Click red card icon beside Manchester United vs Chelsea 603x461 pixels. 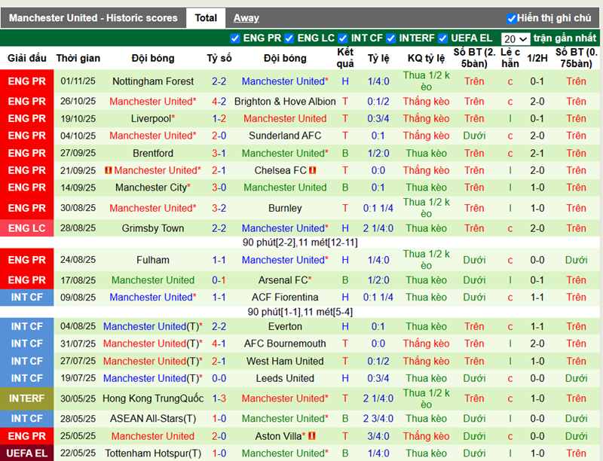click(x=108, y=170)
